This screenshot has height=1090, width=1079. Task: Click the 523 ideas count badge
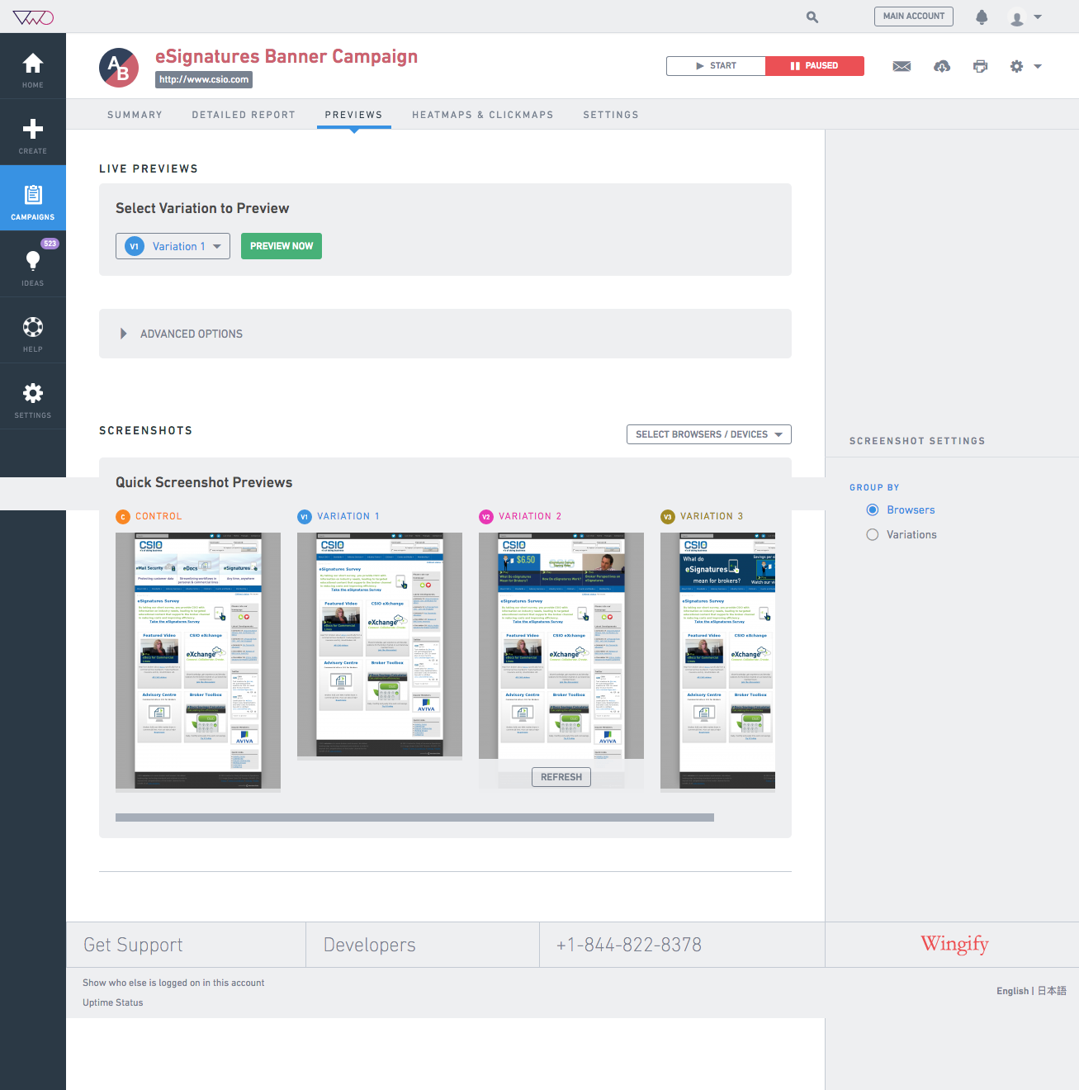click(x=50, y=244)
